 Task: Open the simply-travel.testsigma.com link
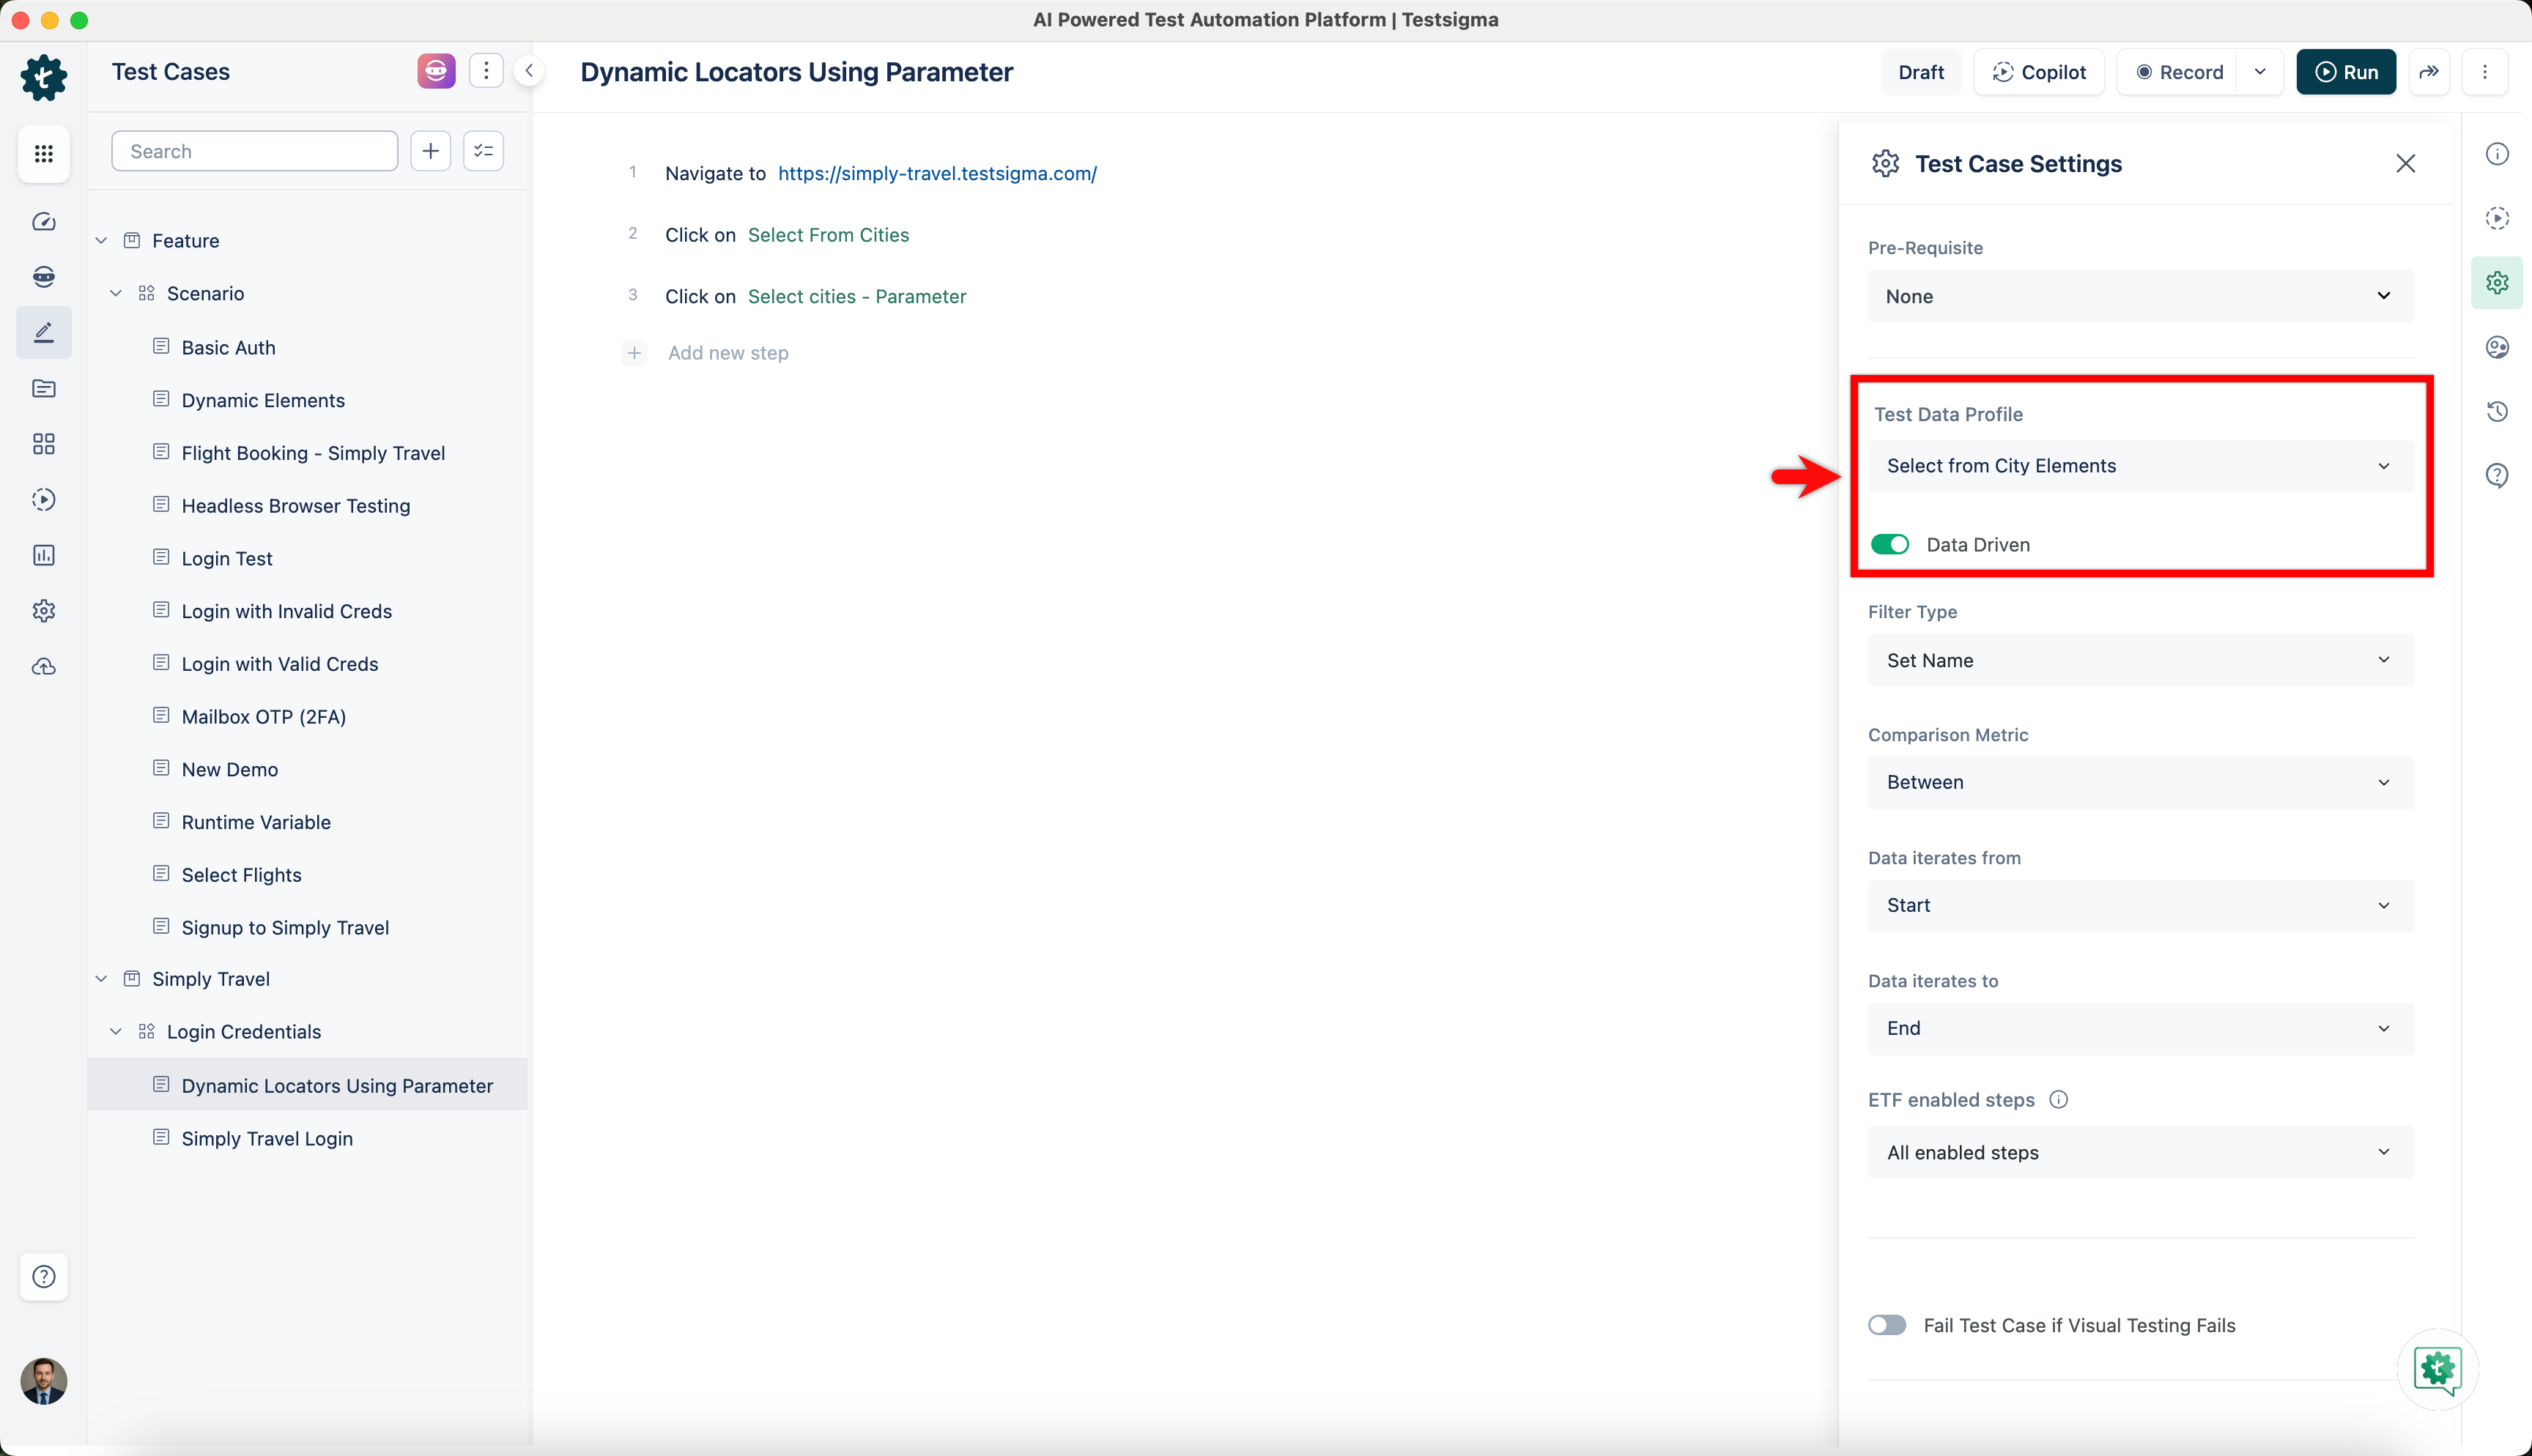[937, 173]
